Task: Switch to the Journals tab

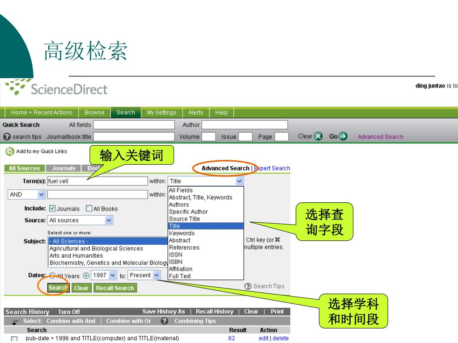Action: pyautogui.click(x=64, y=168)
